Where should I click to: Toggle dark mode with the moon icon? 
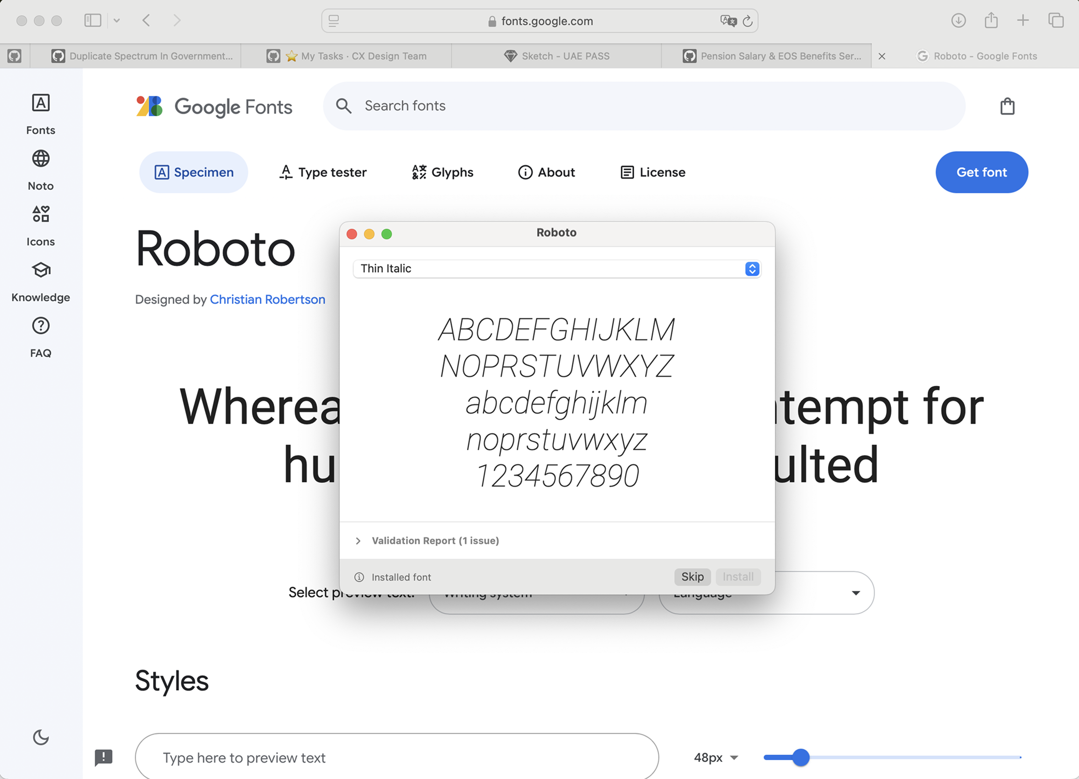point(41,737)
